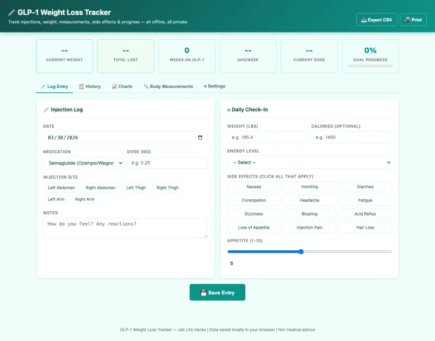Viewport: 435px width, 341px height.
Task: Choose Right Thigh injection site
Action: click(167, 188)
